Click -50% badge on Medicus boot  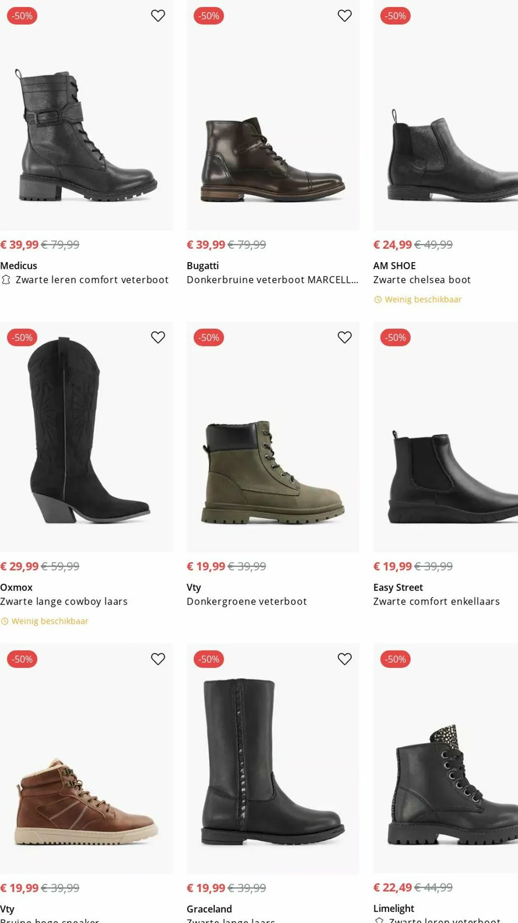(x=22, y=16)
